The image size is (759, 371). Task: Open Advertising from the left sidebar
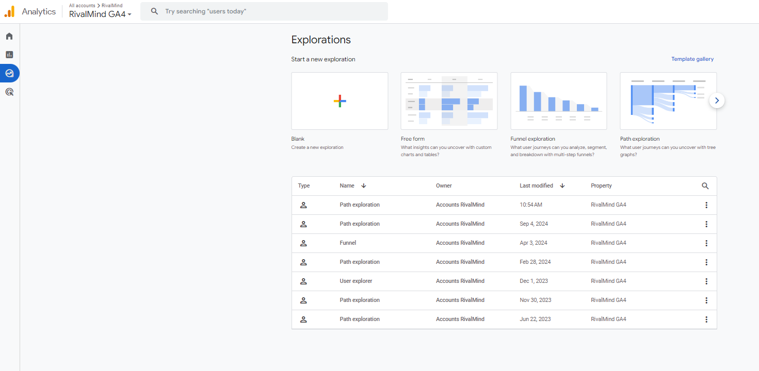pyautogui.click(x=9, y=91)
